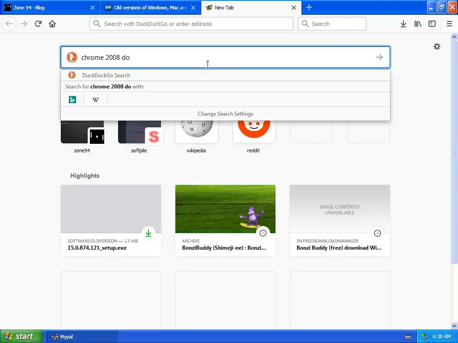Open the Windows start menu
The width and height of the screenshot is (458, 343).
tap(21, 336)
